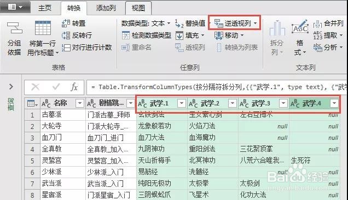Open filter dropdown for 武学.4 column
The image size is (348, 200).
pyautogui.click(x=334, y=103)
